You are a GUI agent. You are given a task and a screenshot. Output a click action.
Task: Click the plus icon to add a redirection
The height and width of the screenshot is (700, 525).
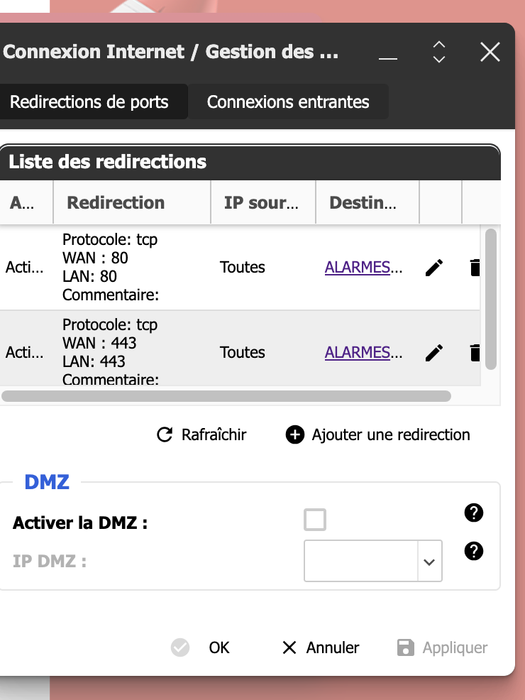(x=295, y=434)
